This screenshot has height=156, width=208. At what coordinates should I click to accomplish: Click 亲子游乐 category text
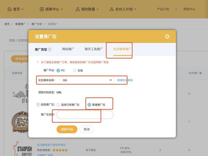coord(91,150)
